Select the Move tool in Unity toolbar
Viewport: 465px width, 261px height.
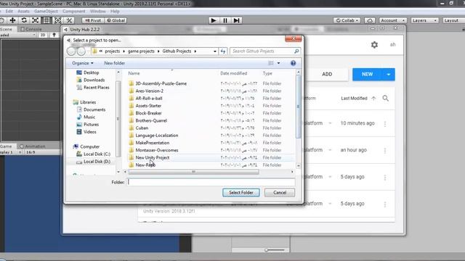point(13,20)
